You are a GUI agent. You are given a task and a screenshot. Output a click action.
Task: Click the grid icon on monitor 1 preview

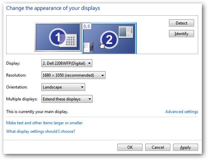[x=71, y=41]
